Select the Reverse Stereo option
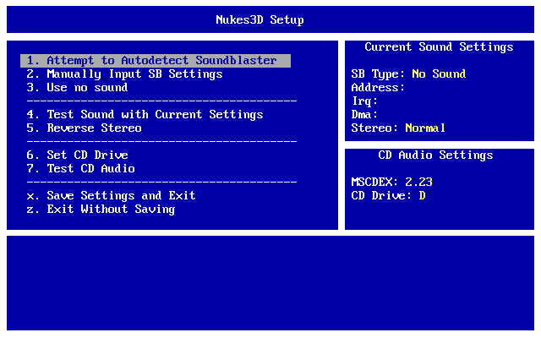Image resolution: width=541 pixels, height=338 pixels. click(x=85, y=128)
